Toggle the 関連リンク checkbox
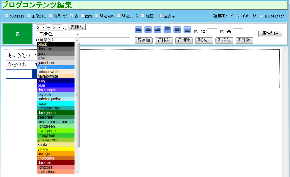This screenshot has height=177, width=290. pyautogui.click(x=119, y=16)
